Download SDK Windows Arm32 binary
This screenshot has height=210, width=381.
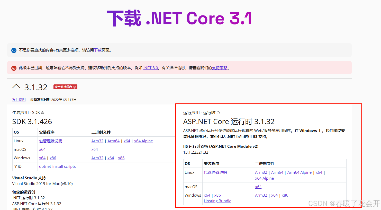coord(97,158)
